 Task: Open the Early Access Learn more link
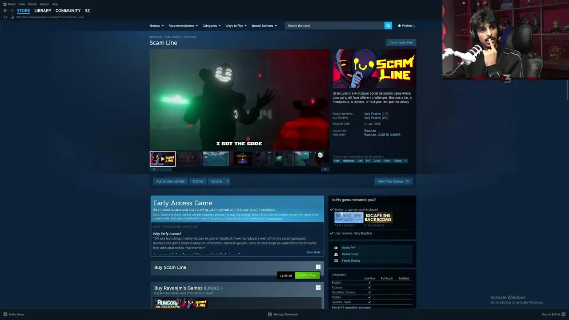point(274,218)
